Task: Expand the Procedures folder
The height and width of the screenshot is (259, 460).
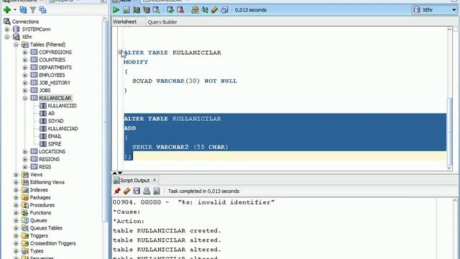Action: point(16,205)
